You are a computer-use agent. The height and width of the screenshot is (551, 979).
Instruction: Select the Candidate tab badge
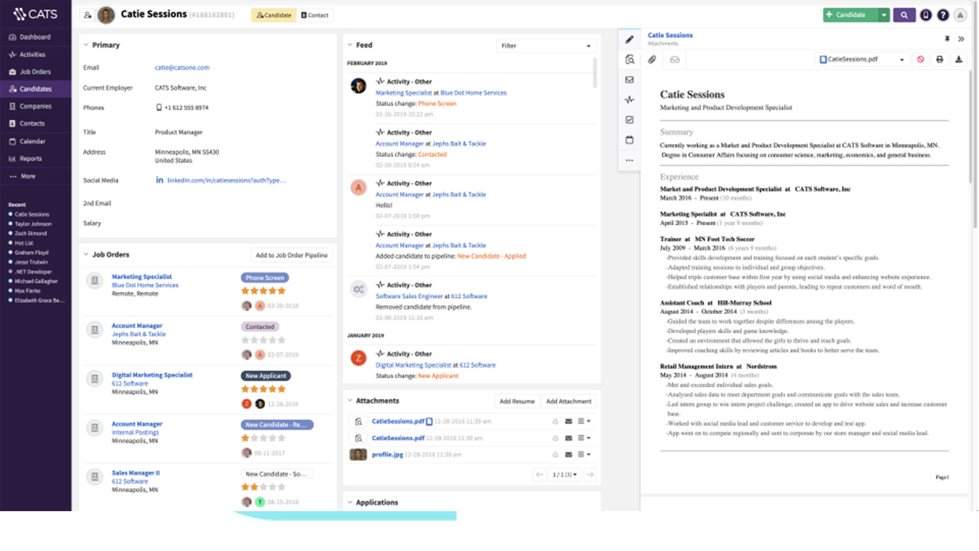(x=273, y=15)
